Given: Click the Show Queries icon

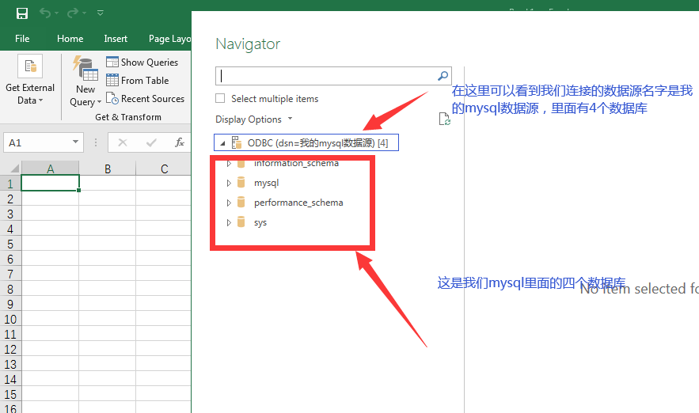Looking at the screenshot, I should pyautogui.click(x=112, y=62).
